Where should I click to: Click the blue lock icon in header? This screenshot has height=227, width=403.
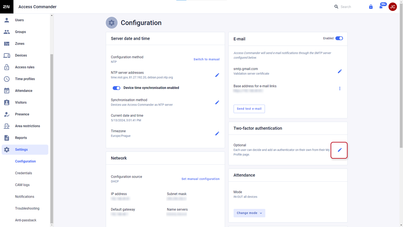click(371, 7)
